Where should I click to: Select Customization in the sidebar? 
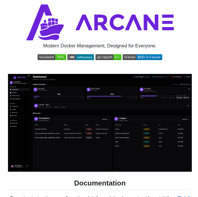pos(20,99)
